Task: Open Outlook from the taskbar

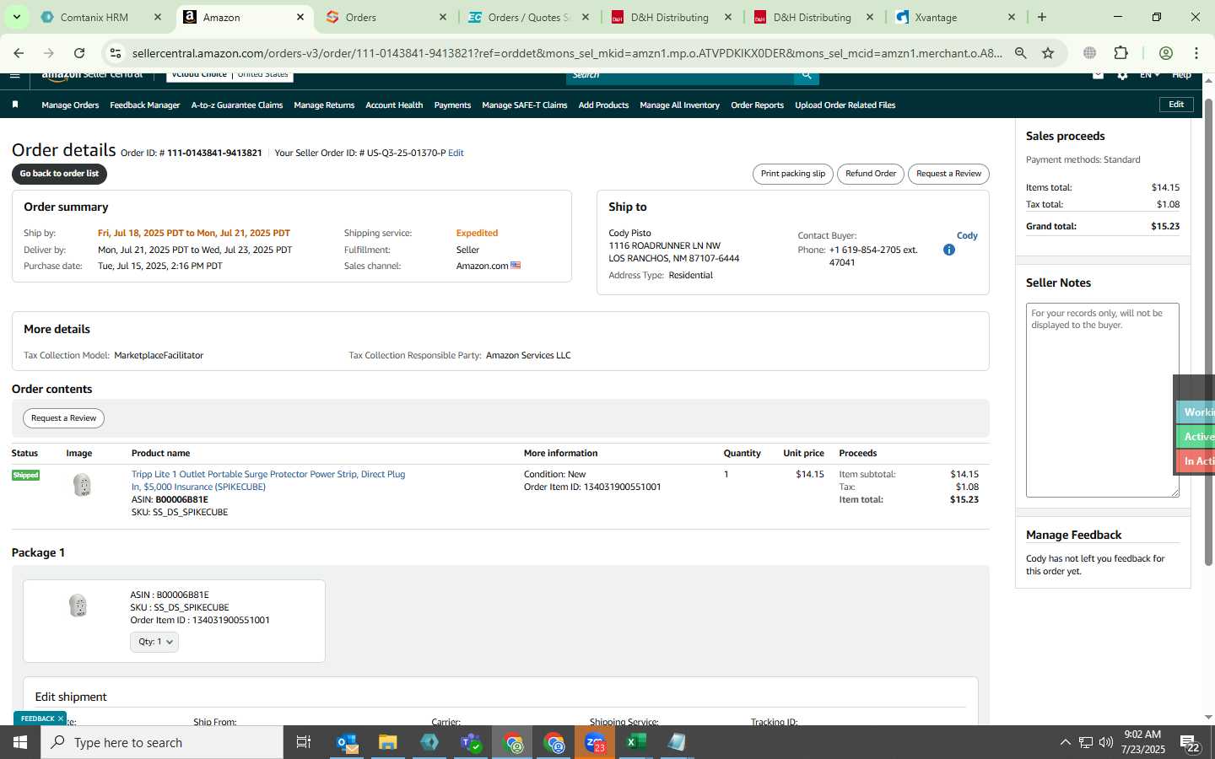Action: (x=347, y=742)
